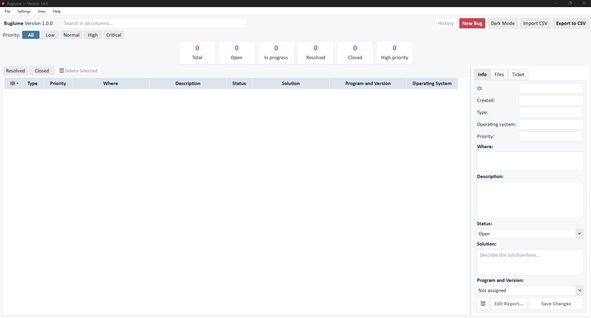Click the trash icon beside Edit Report
Image resolution: width=591 pixels, height=318 pixels.
[x=483, y=304]
